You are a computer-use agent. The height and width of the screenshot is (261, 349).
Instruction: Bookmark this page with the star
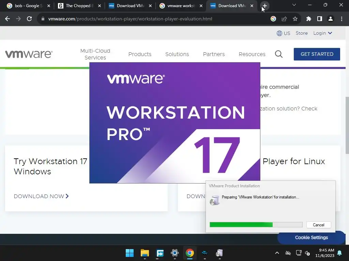295,19
